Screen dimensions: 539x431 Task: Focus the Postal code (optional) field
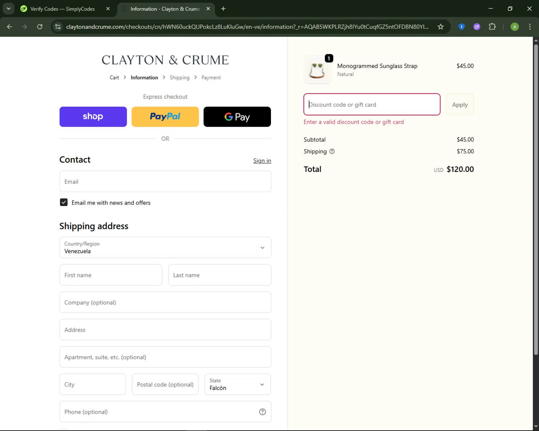(x=165, y=384)
